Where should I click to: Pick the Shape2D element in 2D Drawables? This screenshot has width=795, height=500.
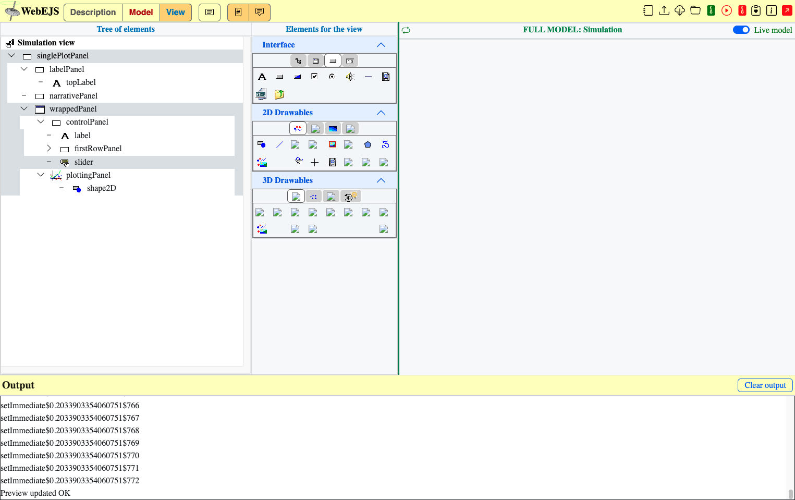tap(262, 144)
